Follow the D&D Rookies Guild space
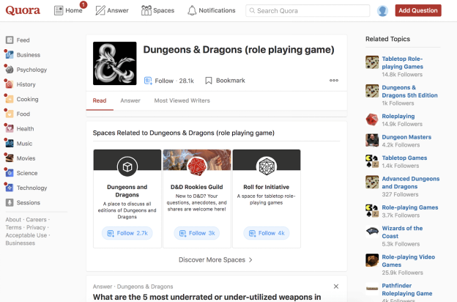Screen dimensions: 457x302 coord(197,233)
